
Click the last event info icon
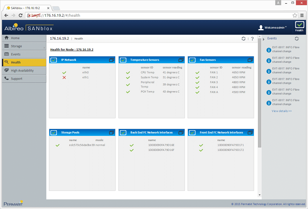(x=269, y=103)
